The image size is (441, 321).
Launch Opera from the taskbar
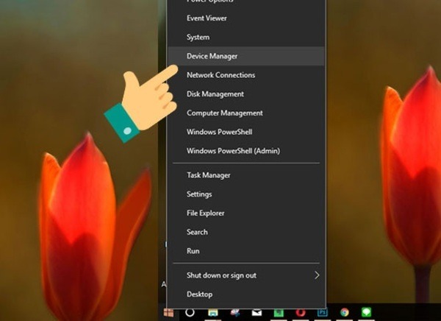coord(301,313)
